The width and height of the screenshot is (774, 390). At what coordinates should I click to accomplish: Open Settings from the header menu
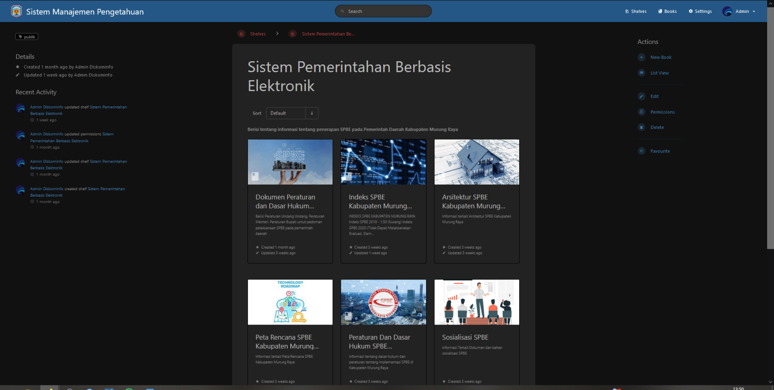(700, 11)
